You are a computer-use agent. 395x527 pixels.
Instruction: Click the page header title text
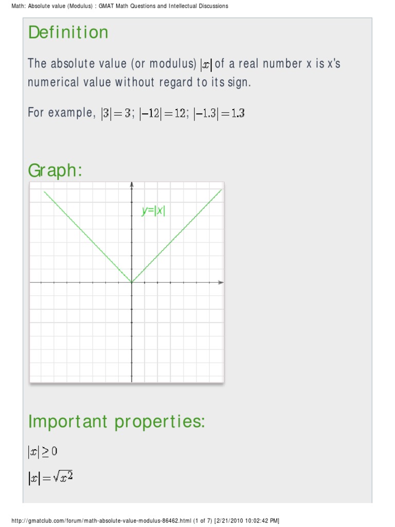click(116, 6)
